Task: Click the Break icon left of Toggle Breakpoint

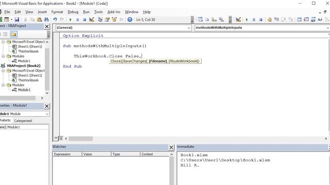Action: tap(254, 20)
